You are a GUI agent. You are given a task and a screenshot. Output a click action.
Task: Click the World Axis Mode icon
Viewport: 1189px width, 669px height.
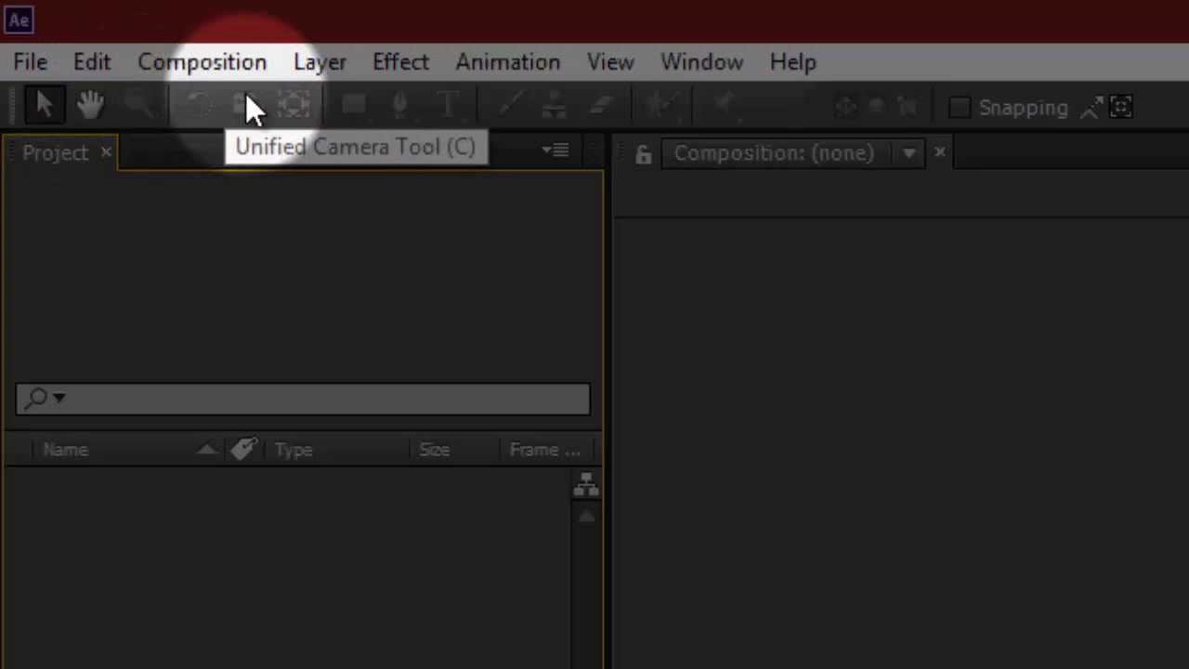(876, 107)
